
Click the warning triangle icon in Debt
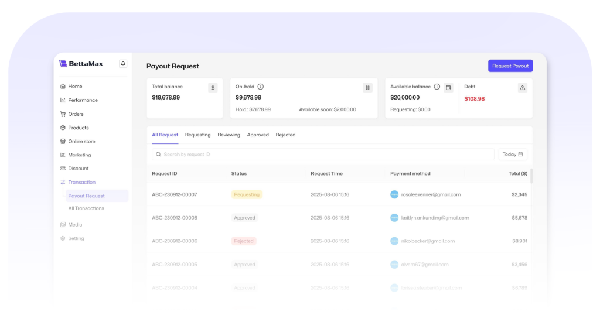[x=523, y=87]
